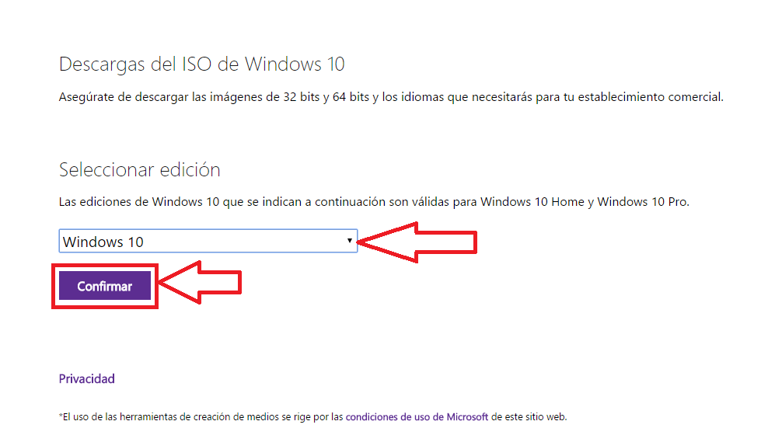The image size is (761, 442).
Task: Click the sentence starting 'Las ediciones de Windows 10'
Action: (x=374, y=202)
